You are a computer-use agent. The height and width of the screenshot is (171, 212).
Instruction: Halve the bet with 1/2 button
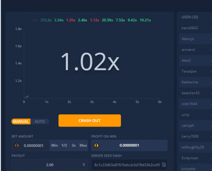pos(64,145)
